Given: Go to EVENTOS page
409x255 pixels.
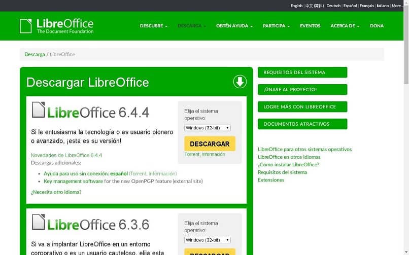Looking at the screenshot, I should pyautogui.click(x=310, y=26).
